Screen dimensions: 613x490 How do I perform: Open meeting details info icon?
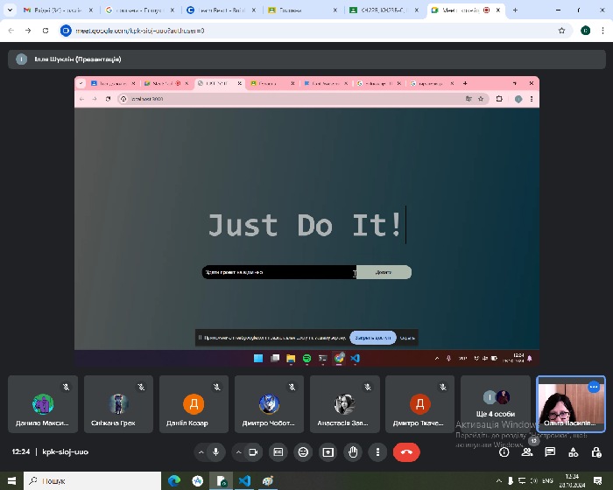(x=504, y=451)
